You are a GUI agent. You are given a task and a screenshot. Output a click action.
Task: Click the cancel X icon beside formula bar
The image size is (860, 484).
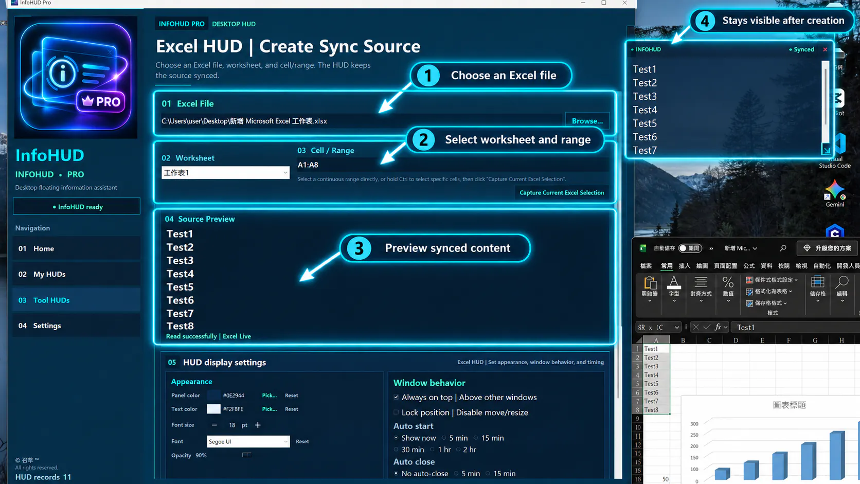click(x=696, y=327)
